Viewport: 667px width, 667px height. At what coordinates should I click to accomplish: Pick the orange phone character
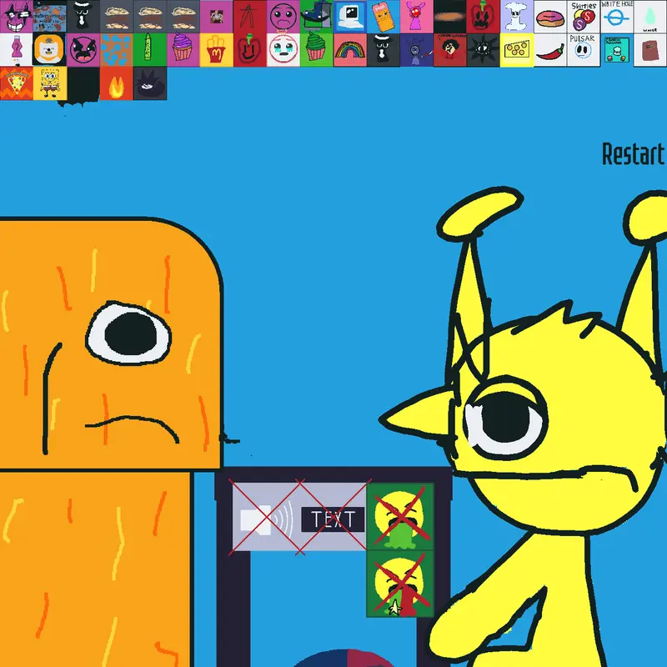384,17
